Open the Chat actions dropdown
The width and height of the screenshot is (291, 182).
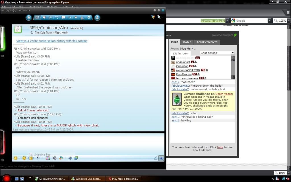(217, 53)
